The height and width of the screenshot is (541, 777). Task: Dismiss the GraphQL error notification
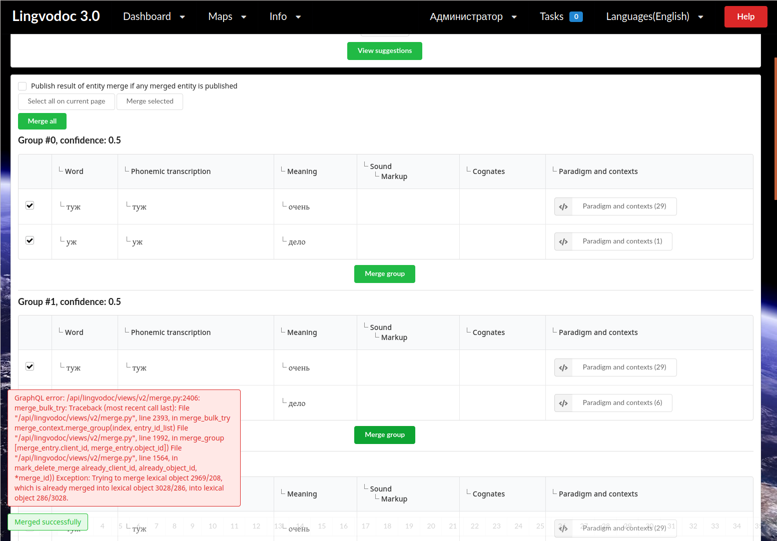tap(124, 448)
